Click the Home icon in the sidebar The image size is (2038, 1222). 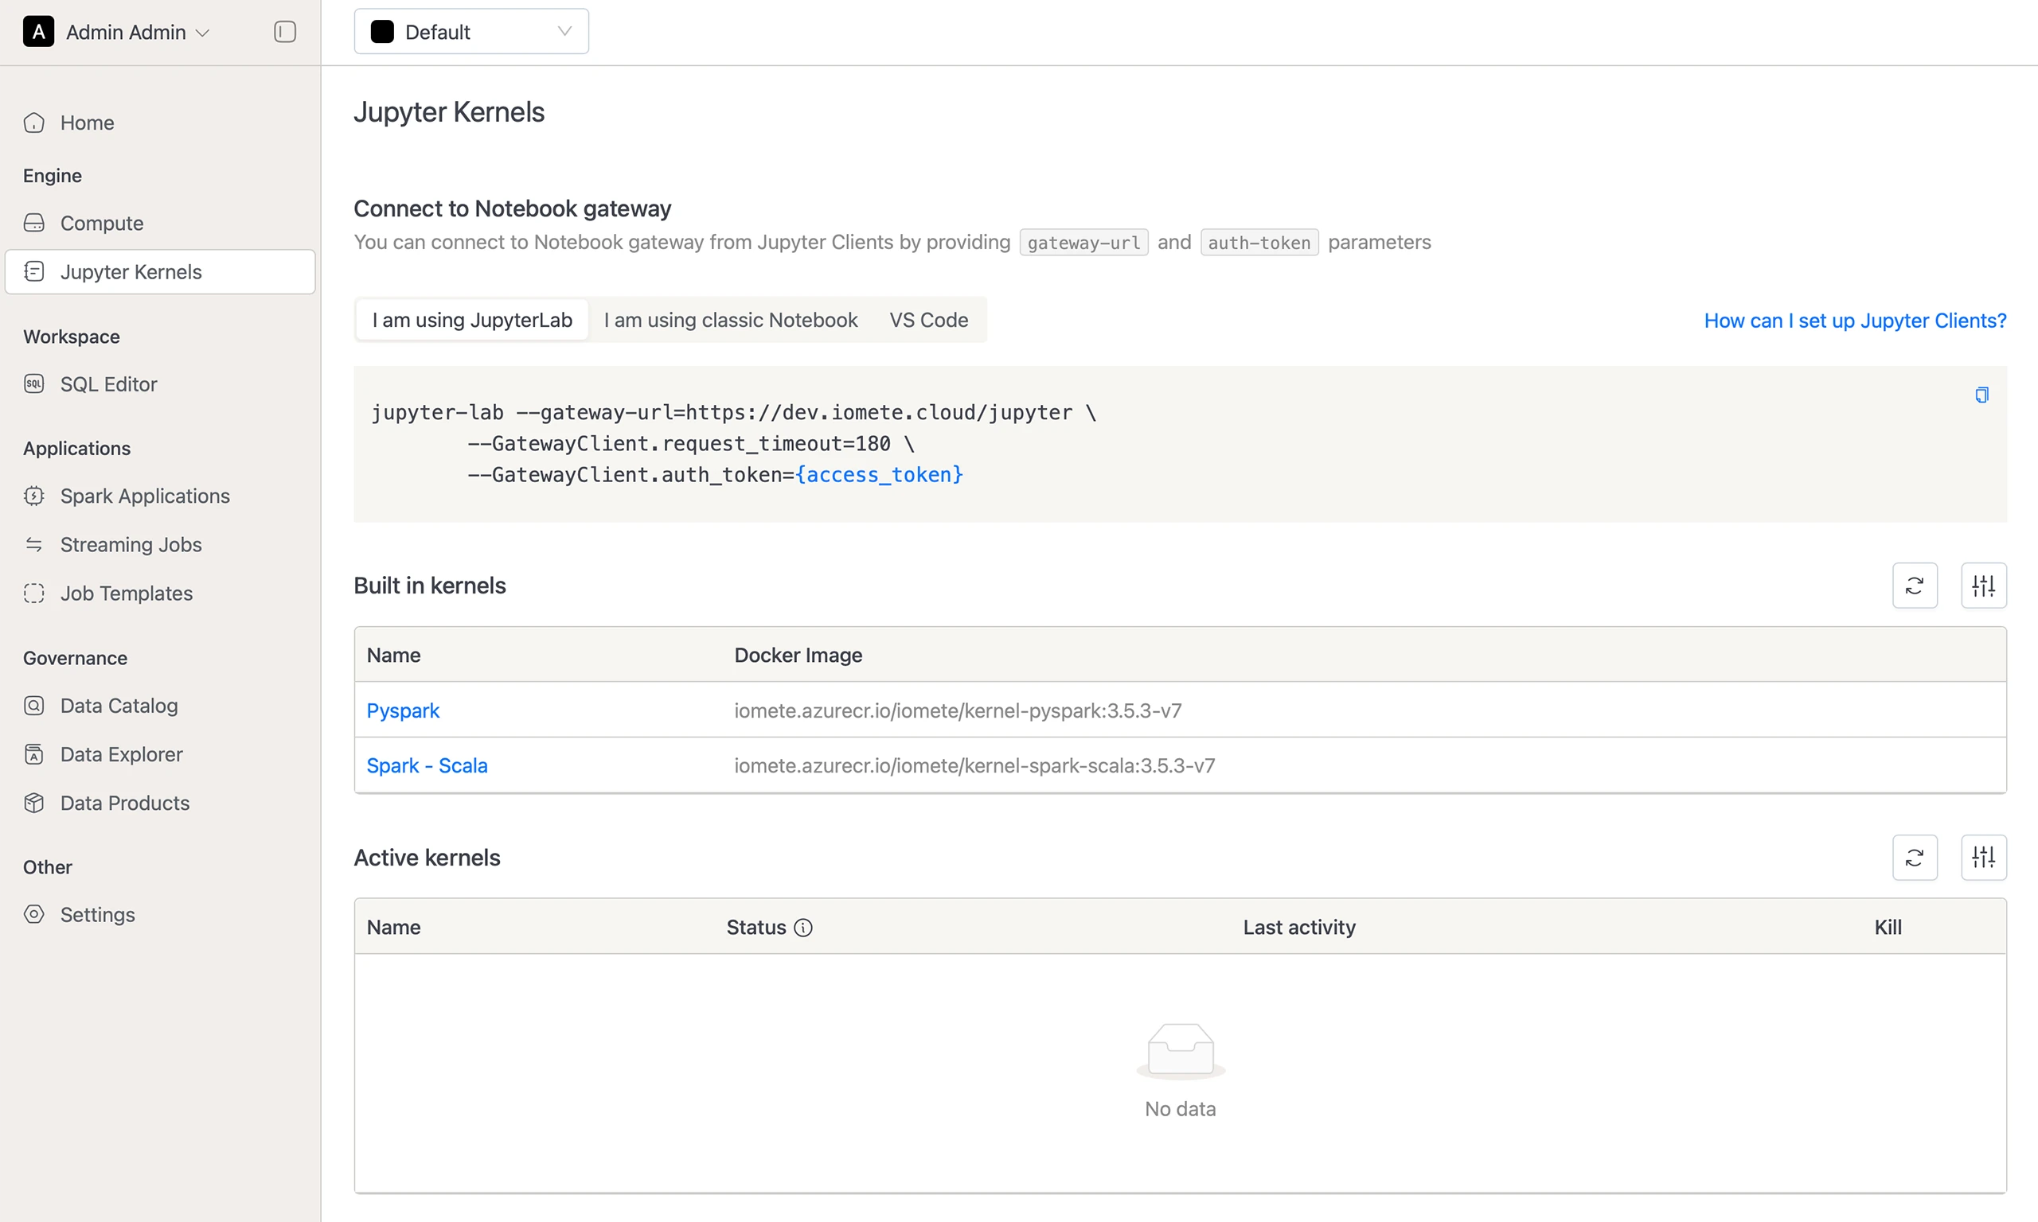33,123
